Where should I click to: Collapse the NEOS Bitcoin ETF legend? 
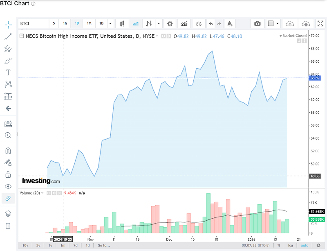tap(21, 36)
